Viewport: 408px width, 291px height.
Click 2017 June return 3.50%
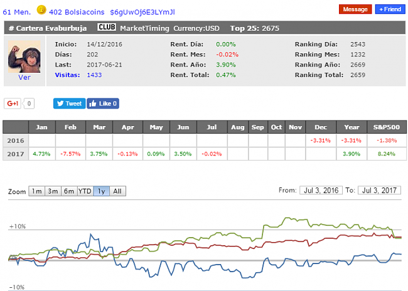pos(183,154)
